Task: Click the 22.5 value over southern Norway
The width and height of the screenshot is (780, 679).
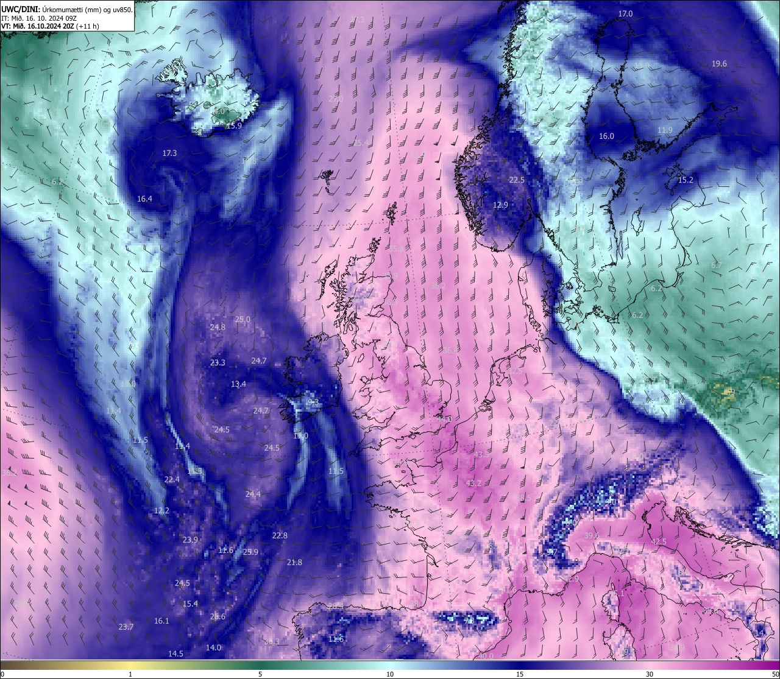Action: [x=517, y=180]
